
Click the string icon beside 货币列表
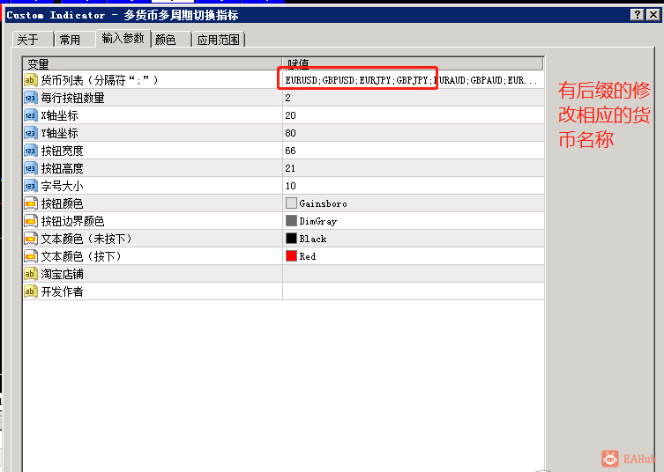[31, 80]
